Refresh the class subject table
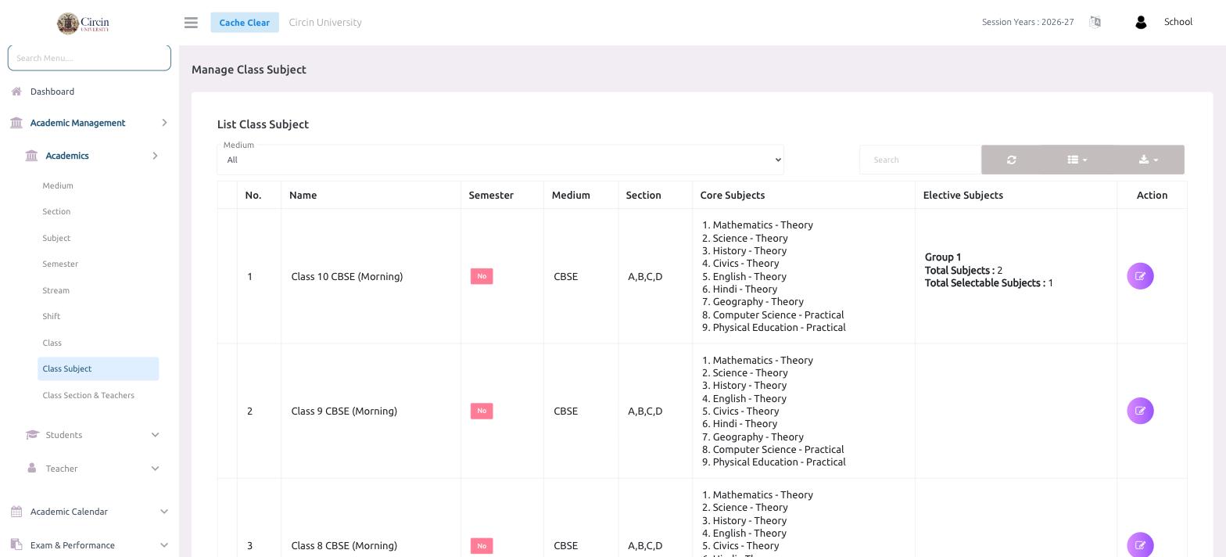 1012,160
